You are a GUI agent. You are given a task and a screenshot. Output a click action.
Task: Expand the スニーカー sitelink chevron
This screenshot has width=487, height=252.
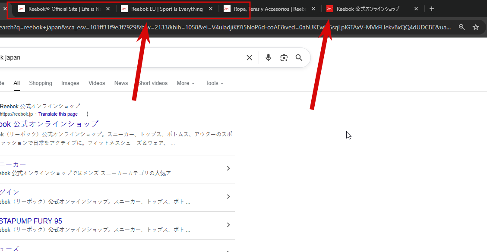pos(228,168)
